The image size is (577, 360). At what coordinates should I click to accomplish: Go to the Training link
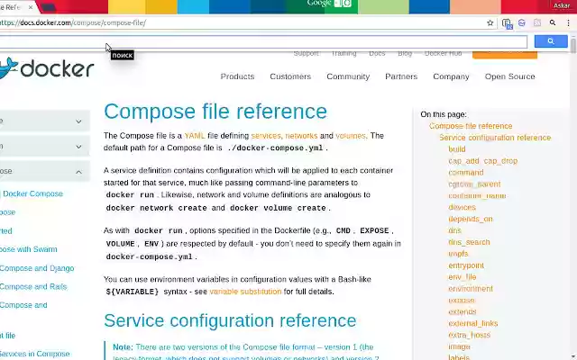343,54
